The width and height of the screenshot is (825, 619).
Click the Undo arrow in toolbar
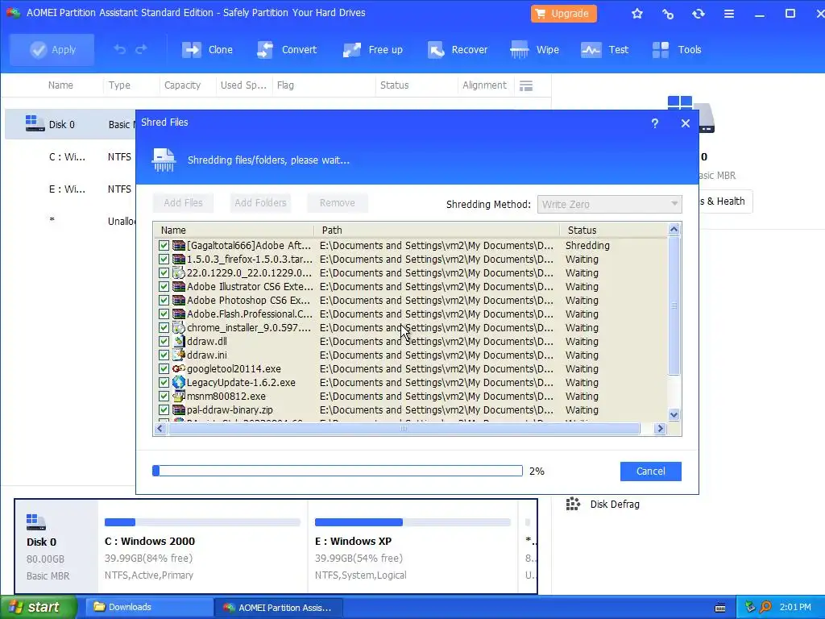(x=120, y=49)
